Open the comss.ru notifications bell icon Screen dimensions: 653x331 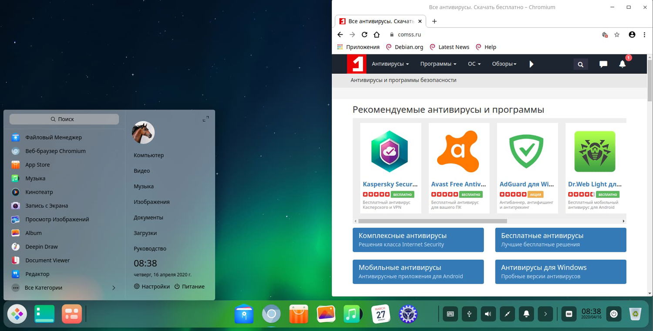(622, 64)
